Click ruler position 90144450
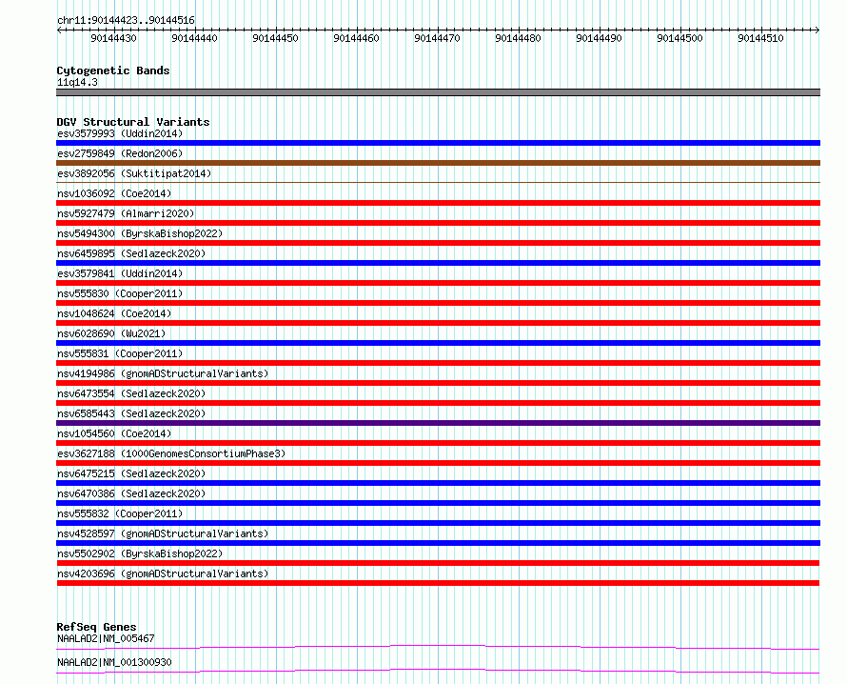Screen dimensions: 847x684 coord(275,38)
